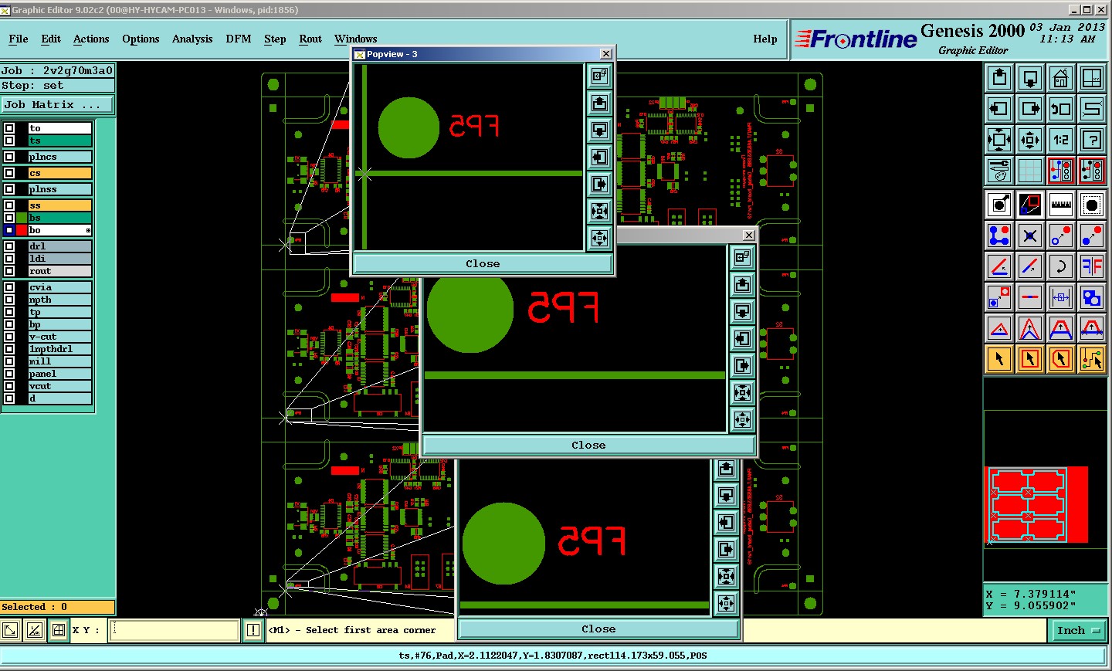Click the pan right view icon
Image resolution: width=1112 pixels, height=671 pixels.
pos(1030,109)
